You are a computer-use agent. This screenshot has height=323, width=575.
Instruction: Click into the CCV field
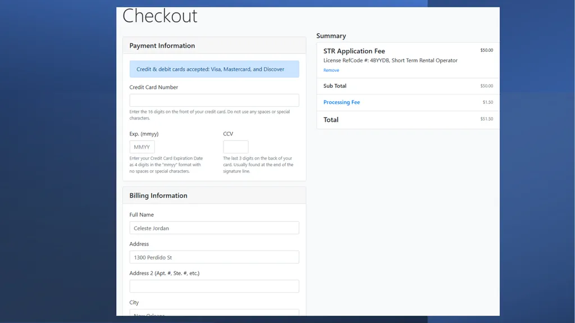(236, 147)
